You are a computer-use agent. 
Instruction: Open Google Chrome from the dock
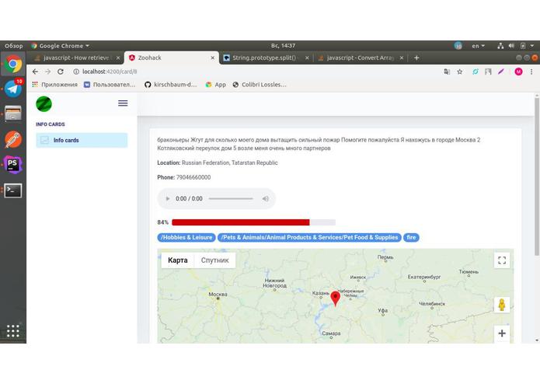[x=13, y=64]
